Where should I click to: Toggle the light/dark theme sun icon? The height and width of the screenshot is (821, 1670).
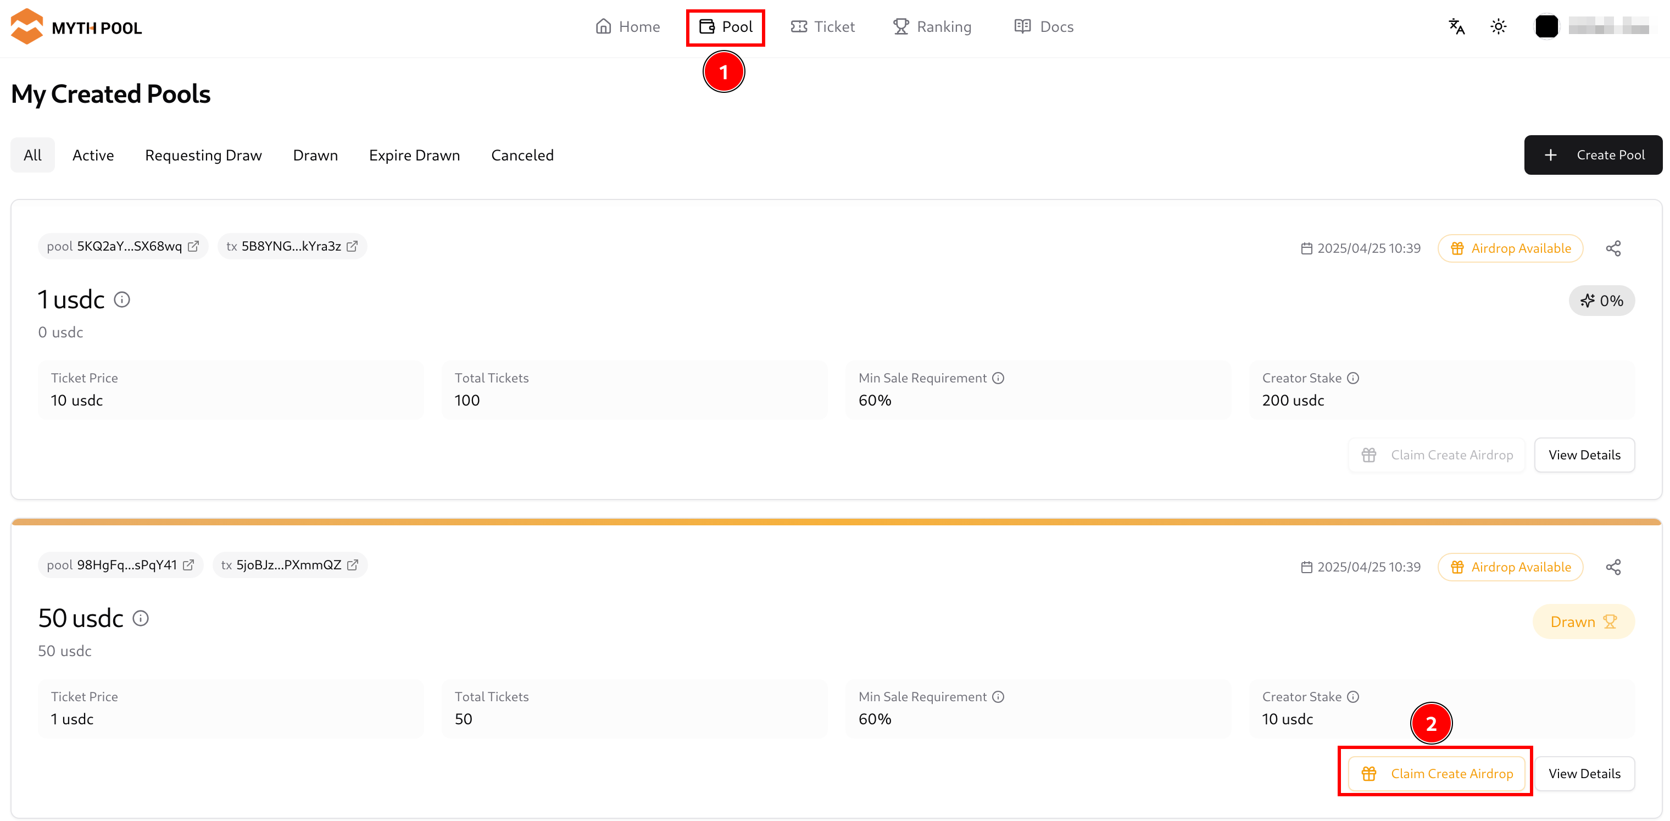(x=1498, y=26)
